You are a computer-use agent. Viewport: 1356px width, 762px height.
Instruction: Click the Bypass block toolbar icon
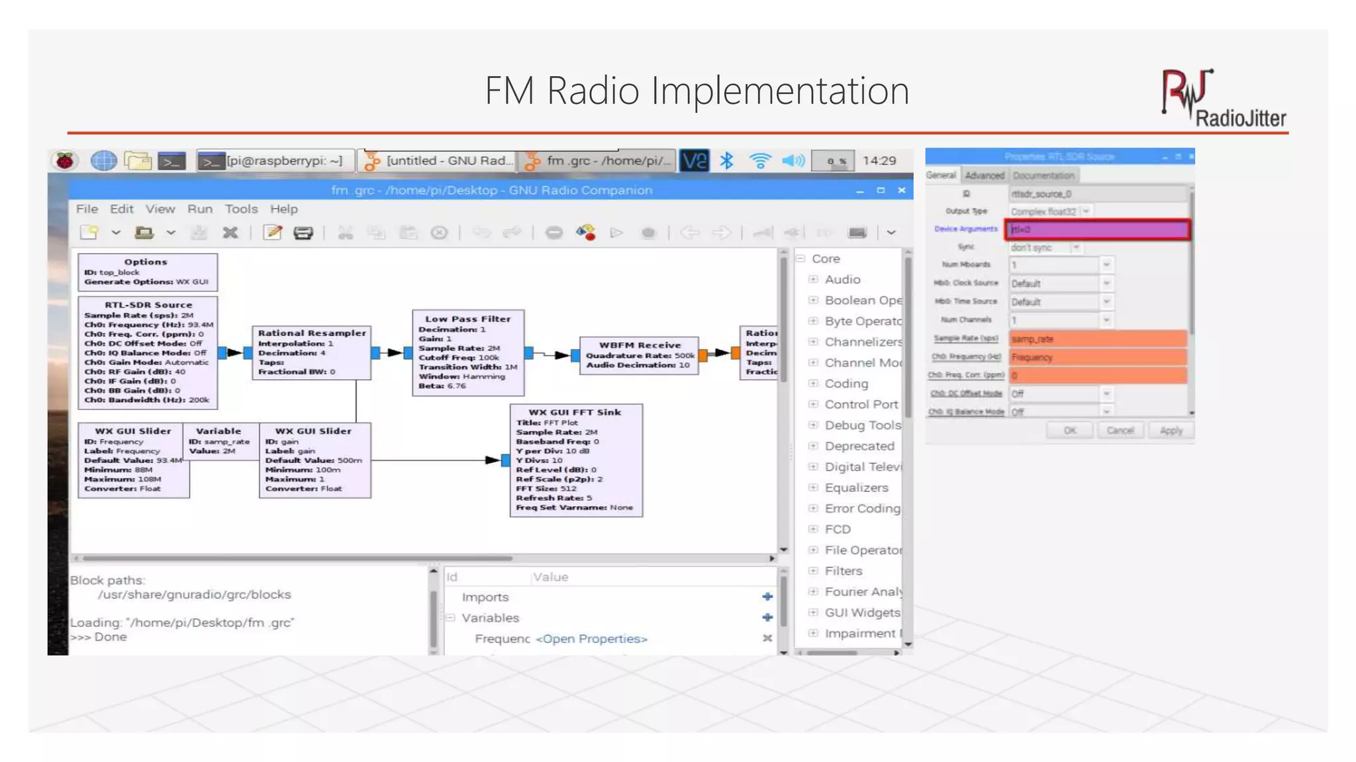point(824,232)
